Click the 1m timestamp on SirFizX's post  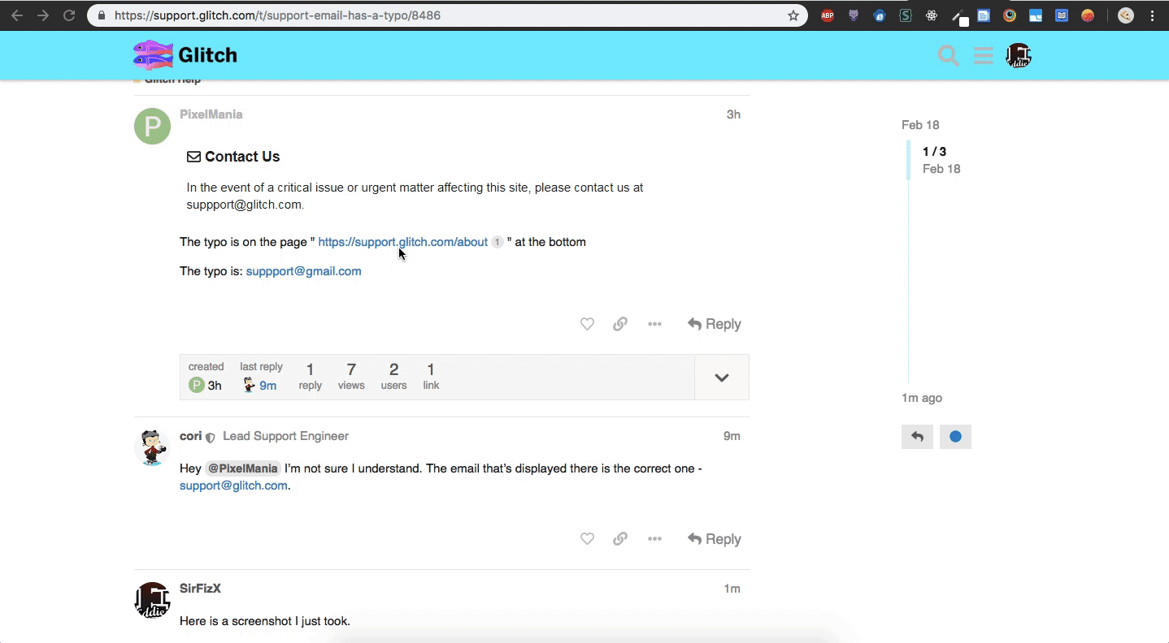[732, 589]
